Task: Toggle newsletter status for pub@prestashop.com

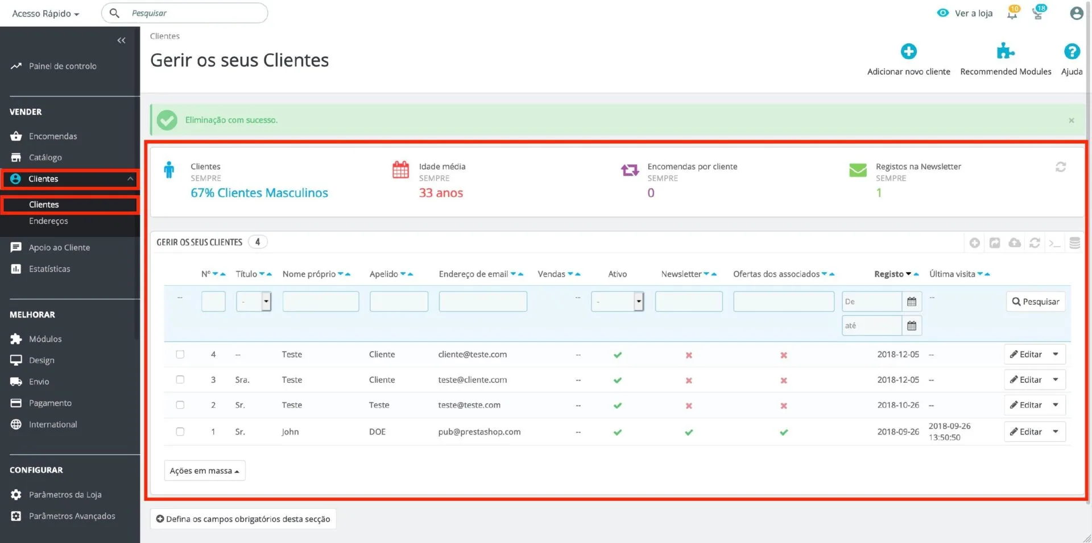Action: coord(688,432)
